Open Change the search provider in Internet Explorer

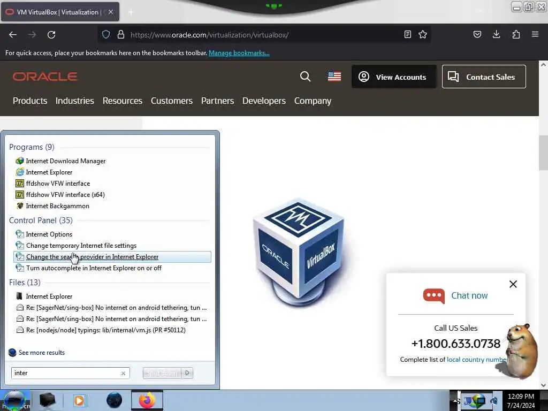(112, 256)
